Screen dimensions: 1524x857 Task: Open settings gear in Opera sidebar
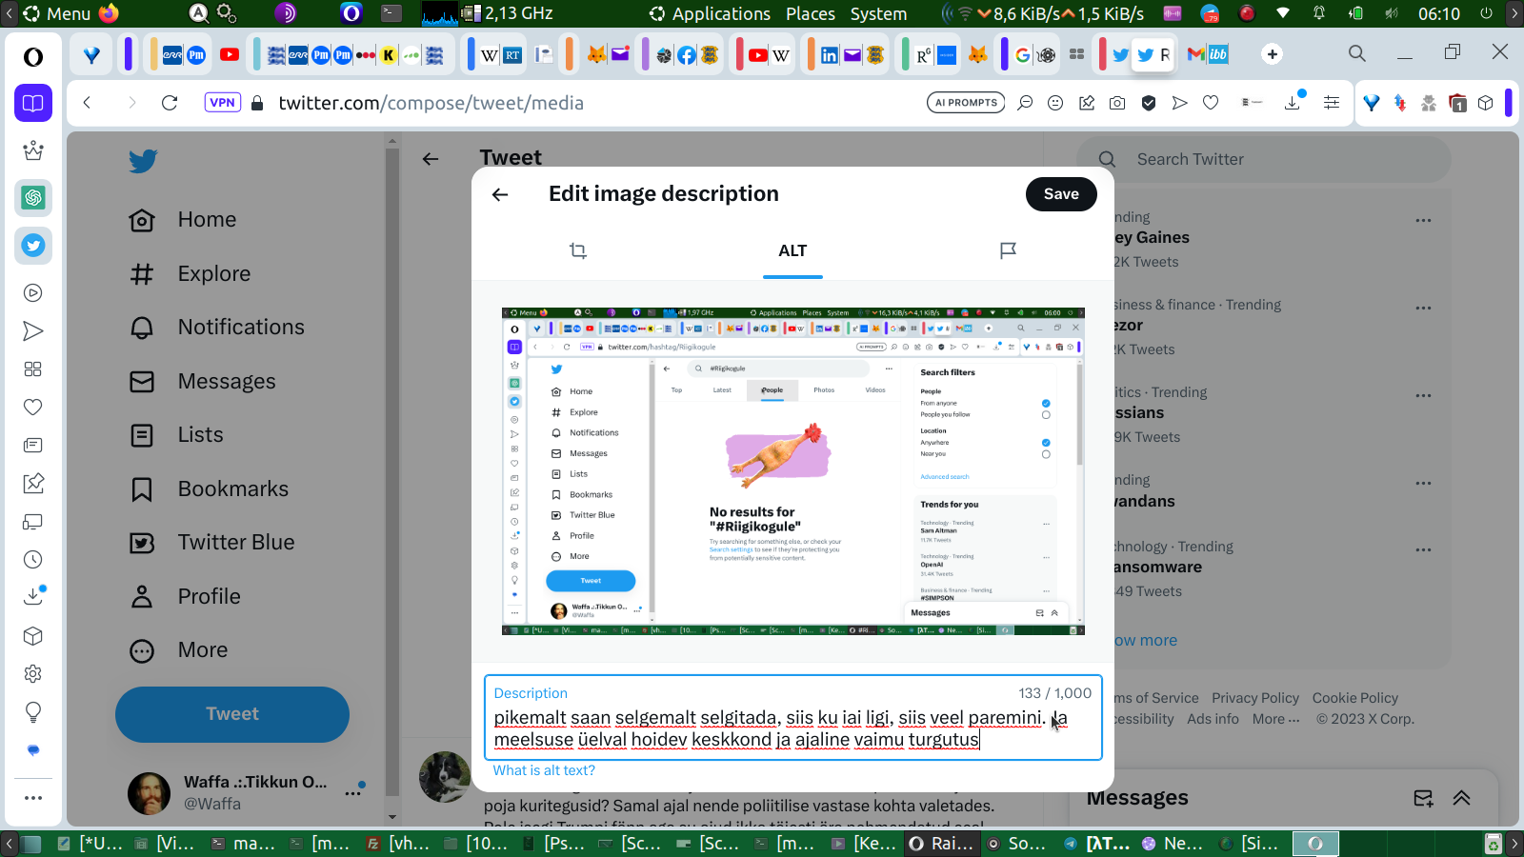(x=33, y=674)
